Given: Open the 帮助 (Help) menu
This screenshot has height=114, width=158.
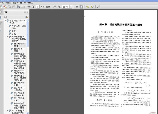Looking at the screenshot, I should (x=30, y=3).
